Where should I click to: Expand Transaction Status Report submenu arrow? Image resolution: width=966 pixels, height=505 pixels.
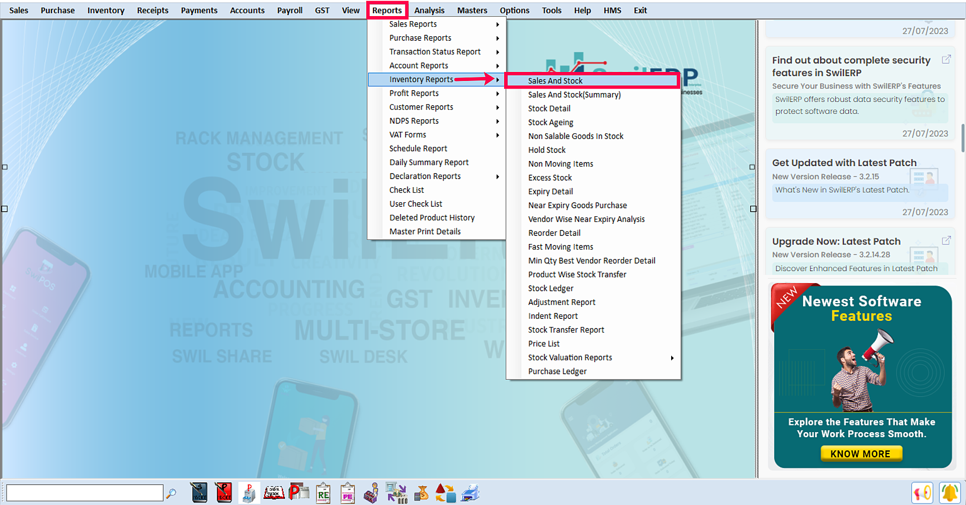pos(498,52)
